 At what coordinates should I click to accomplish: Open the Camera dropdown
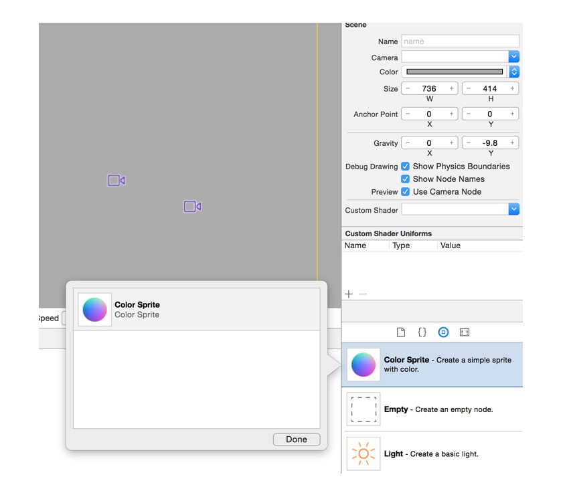514,57
